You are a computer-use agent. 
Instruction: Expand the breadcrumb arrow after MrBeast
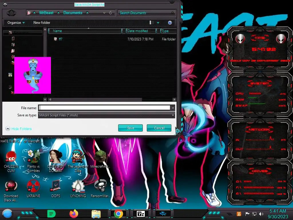(x=58, y=13)
